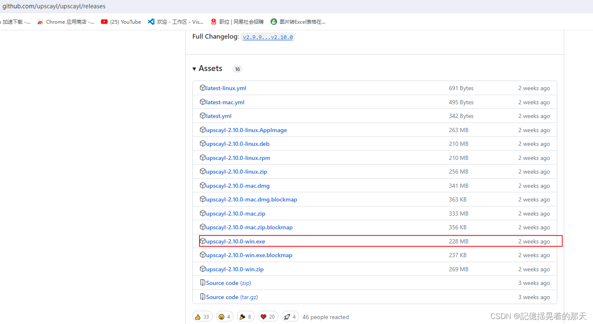This screenshot has height=324, width=593.
Task: Select '3 weeks ago' on Source code (zip) row
Action: [534, 283]
